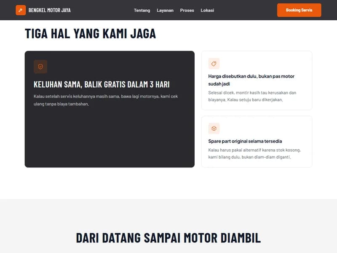Click the BENGKEL MOTOR JAYA brand name

click(x=49, y=10)
